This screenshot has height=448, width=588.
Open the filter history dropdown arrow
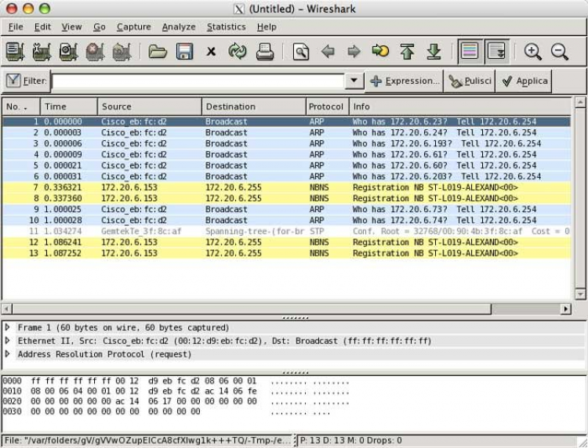pyautogui.click(x=354, y=81)
